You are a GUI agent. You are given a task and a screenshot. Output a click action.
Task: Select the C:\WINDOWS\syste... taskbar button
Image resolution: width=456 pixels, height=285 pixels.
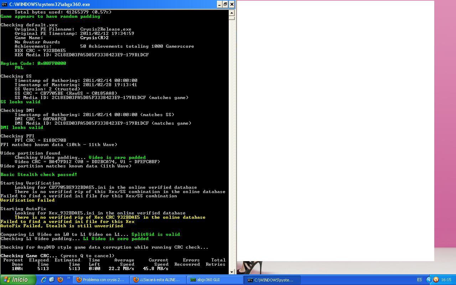tap(271, 280)
